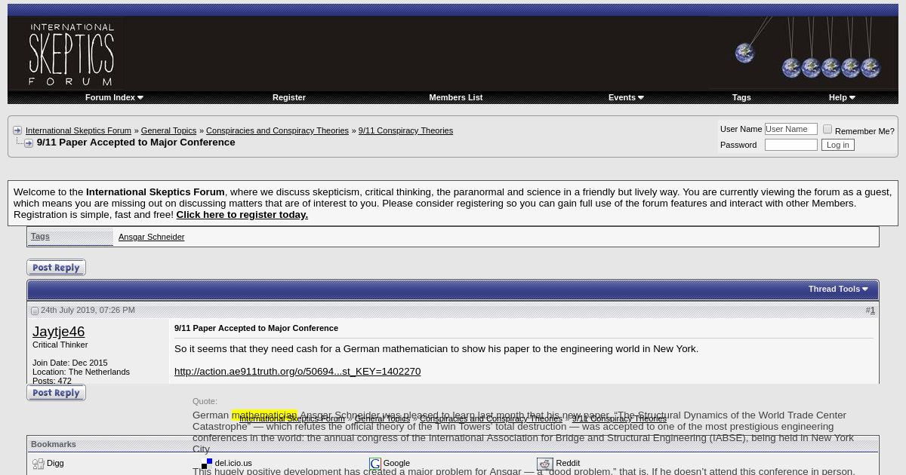Click the 'Location: The Netherlands' text
Image resolution: width=906 pixels, height=475 pixels.
[x=81, y=372]
